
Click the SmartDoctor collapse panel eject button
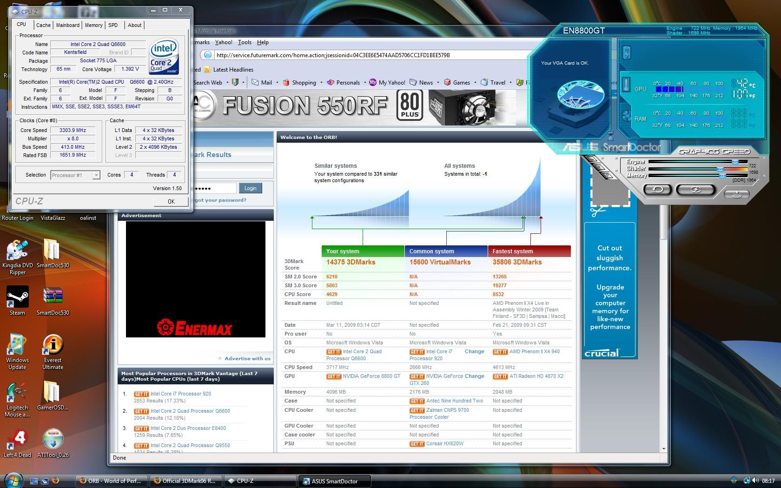[736, 193]
